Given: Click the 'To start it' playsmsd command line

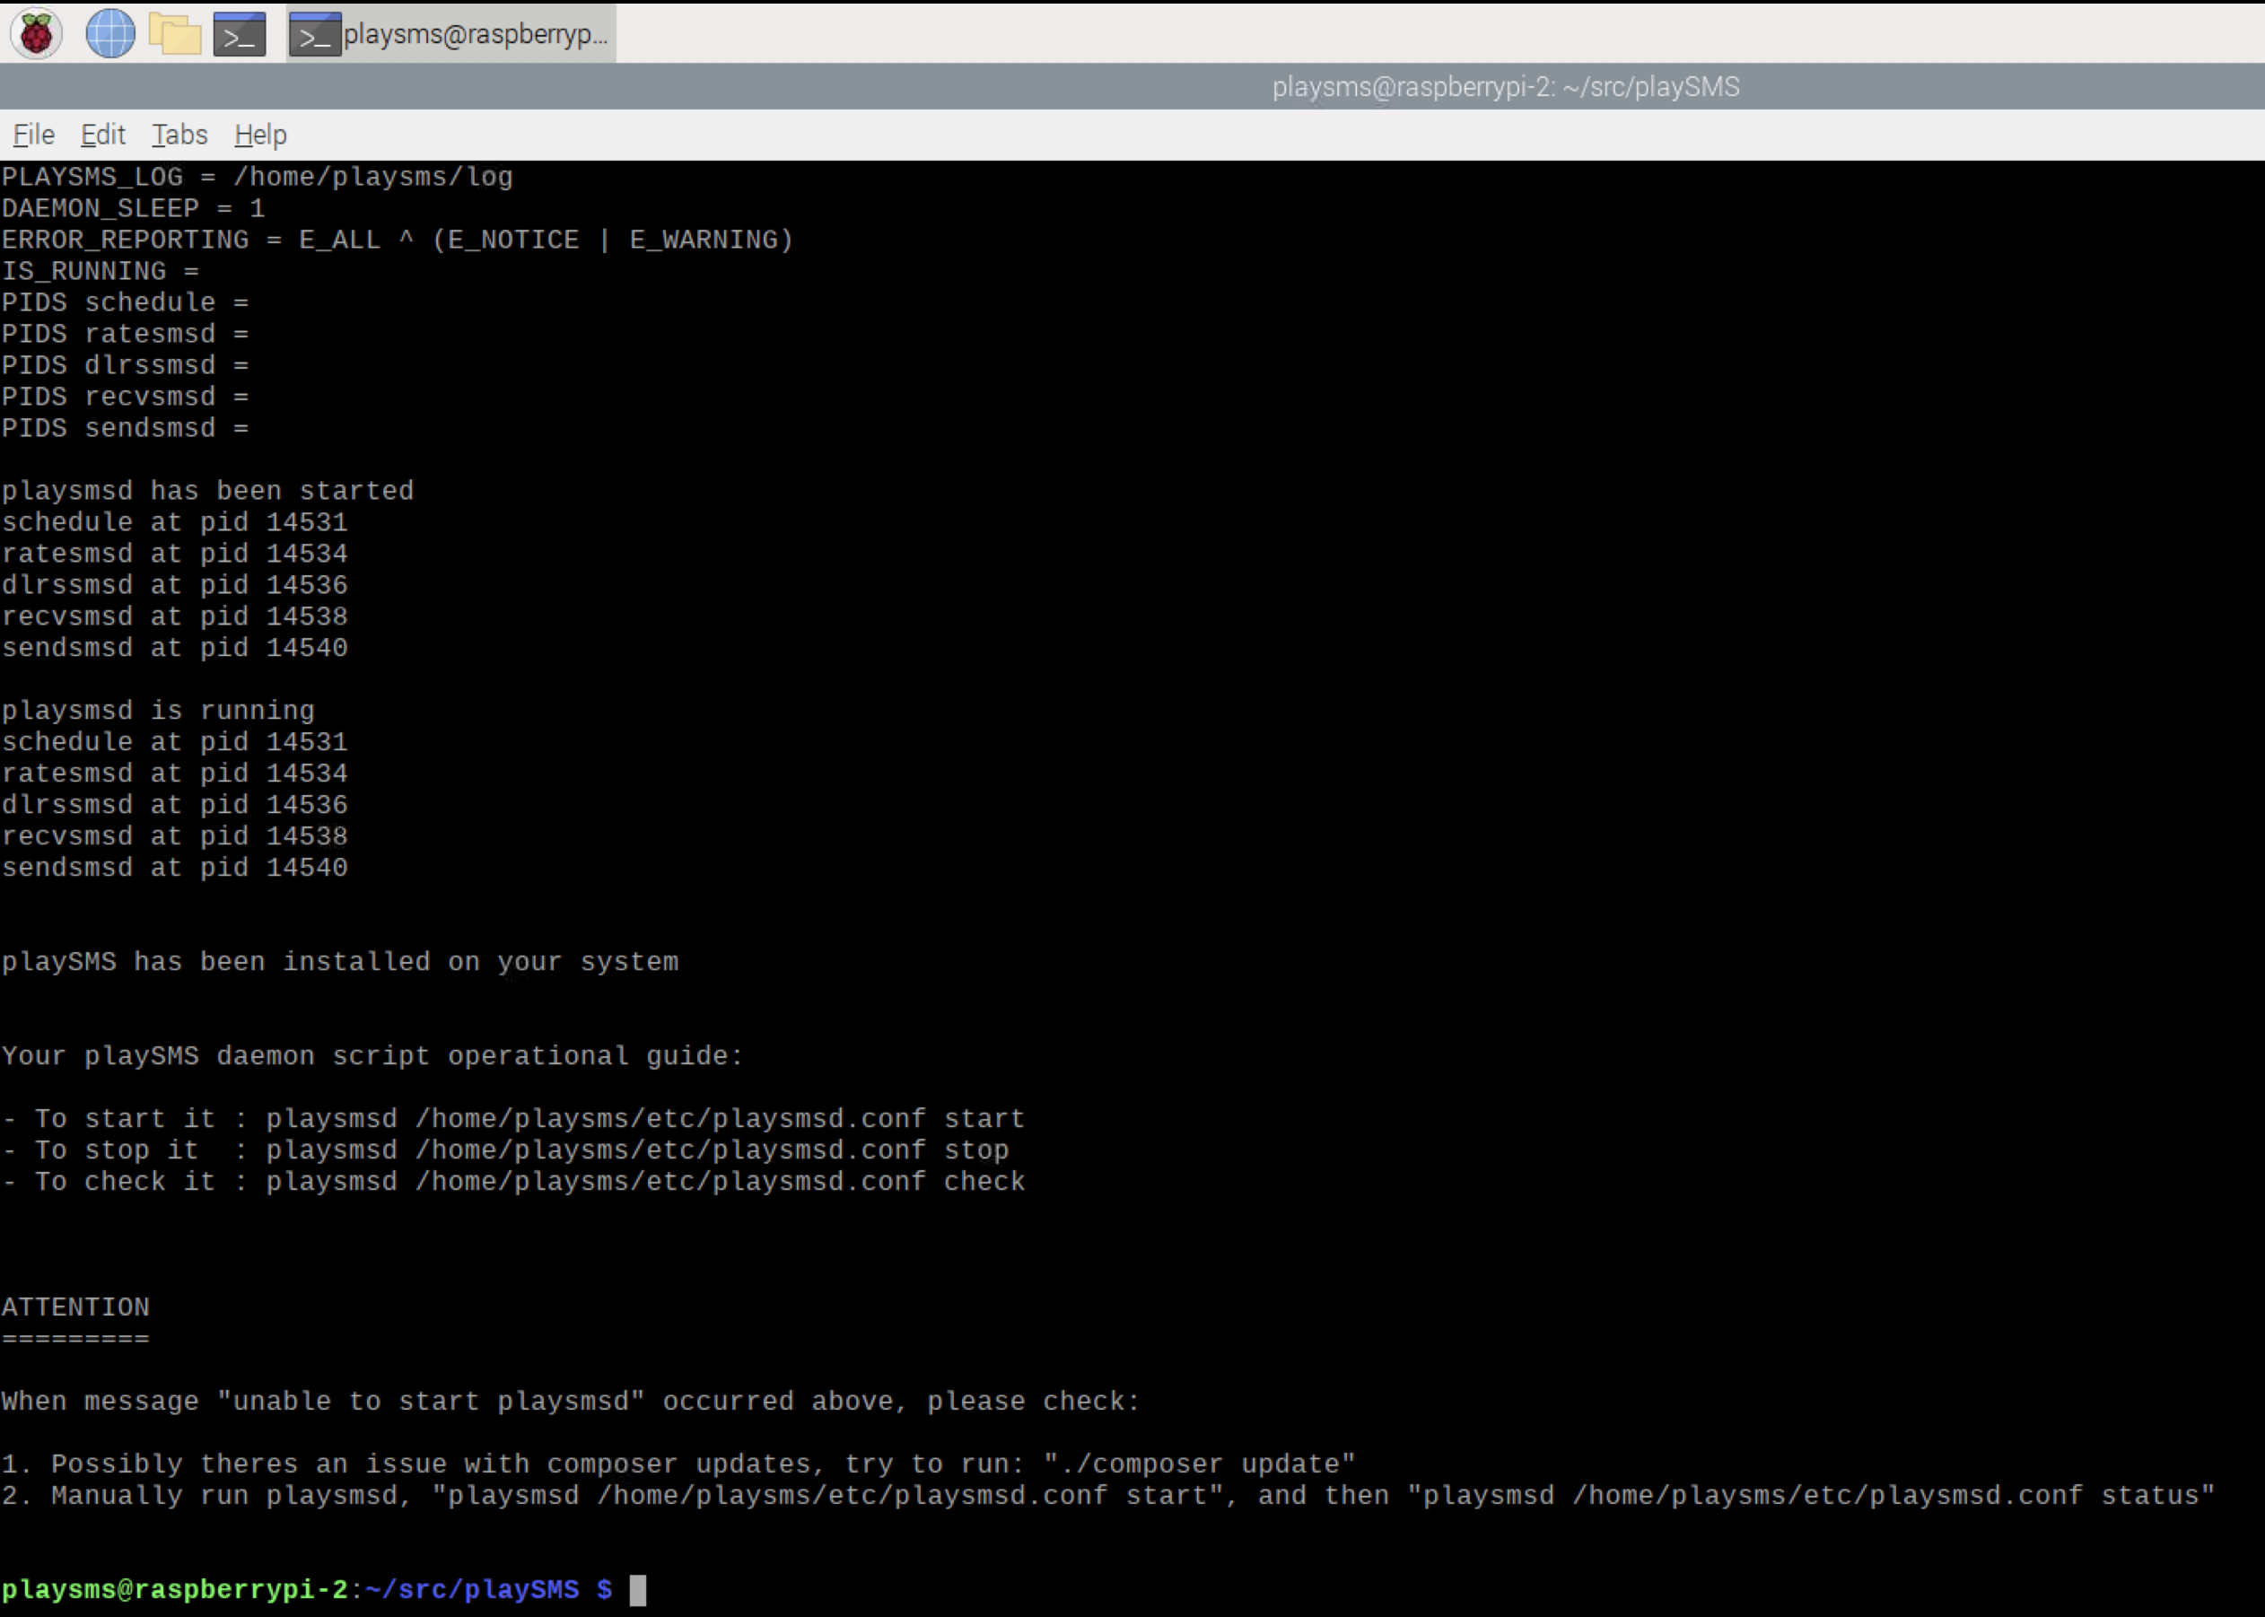Looking at the screenshot, I should (x=512, y=1118).
